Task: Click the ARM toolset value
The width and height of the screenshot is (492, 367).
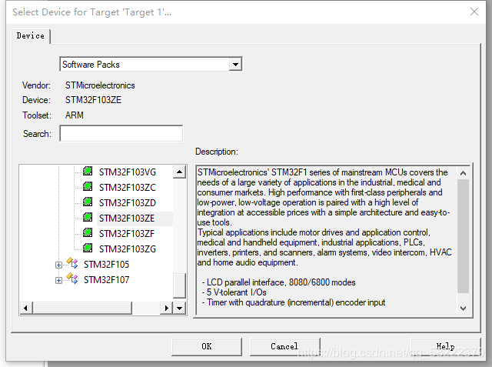Action: (75, 115)
